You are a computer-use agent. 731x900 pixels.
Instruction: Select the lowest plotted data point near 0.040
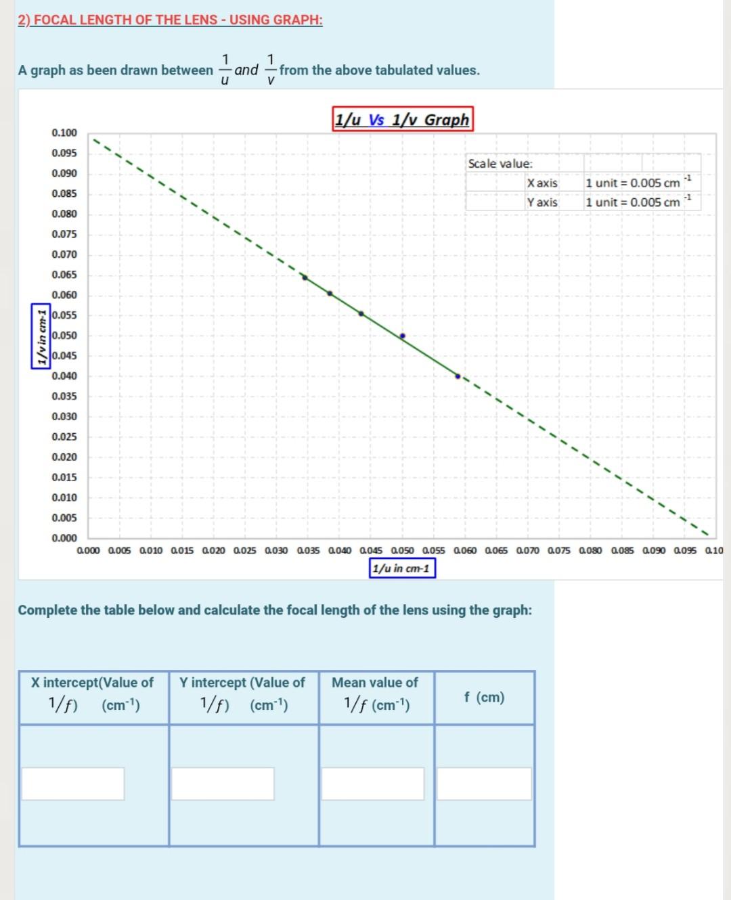tap(457, 375)
